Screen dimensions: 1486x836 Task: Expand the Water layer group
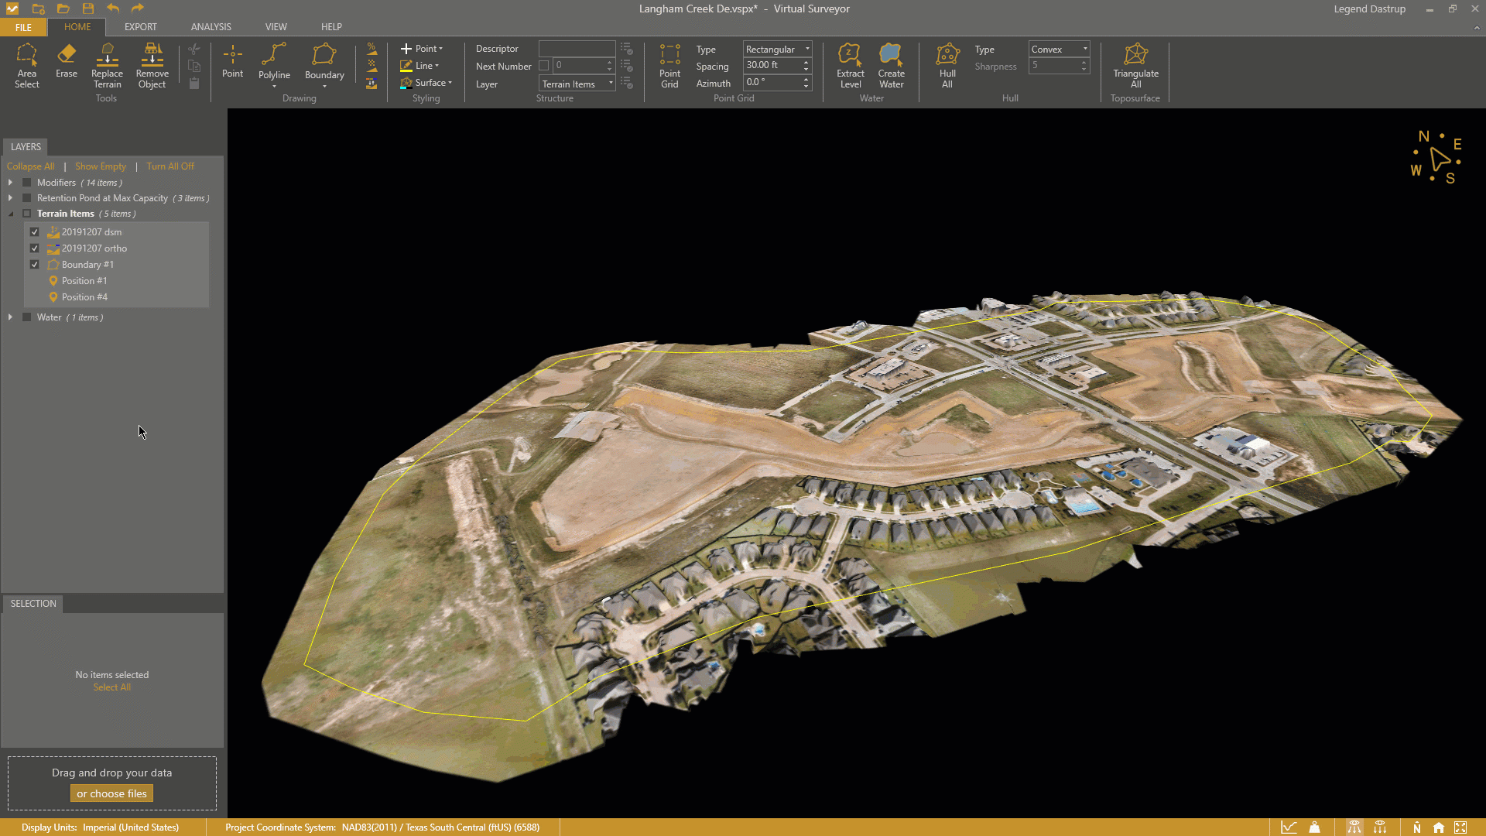coord(11,317)
